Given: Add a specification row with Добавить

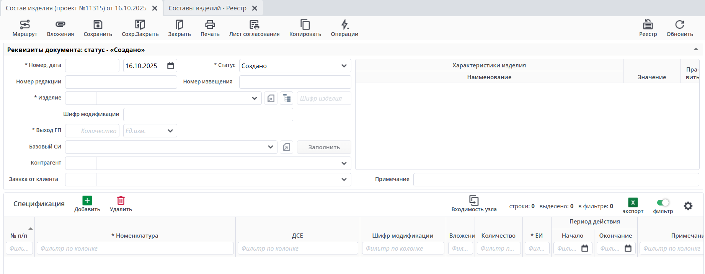Looking at the screenshot, I should (87, 204).
